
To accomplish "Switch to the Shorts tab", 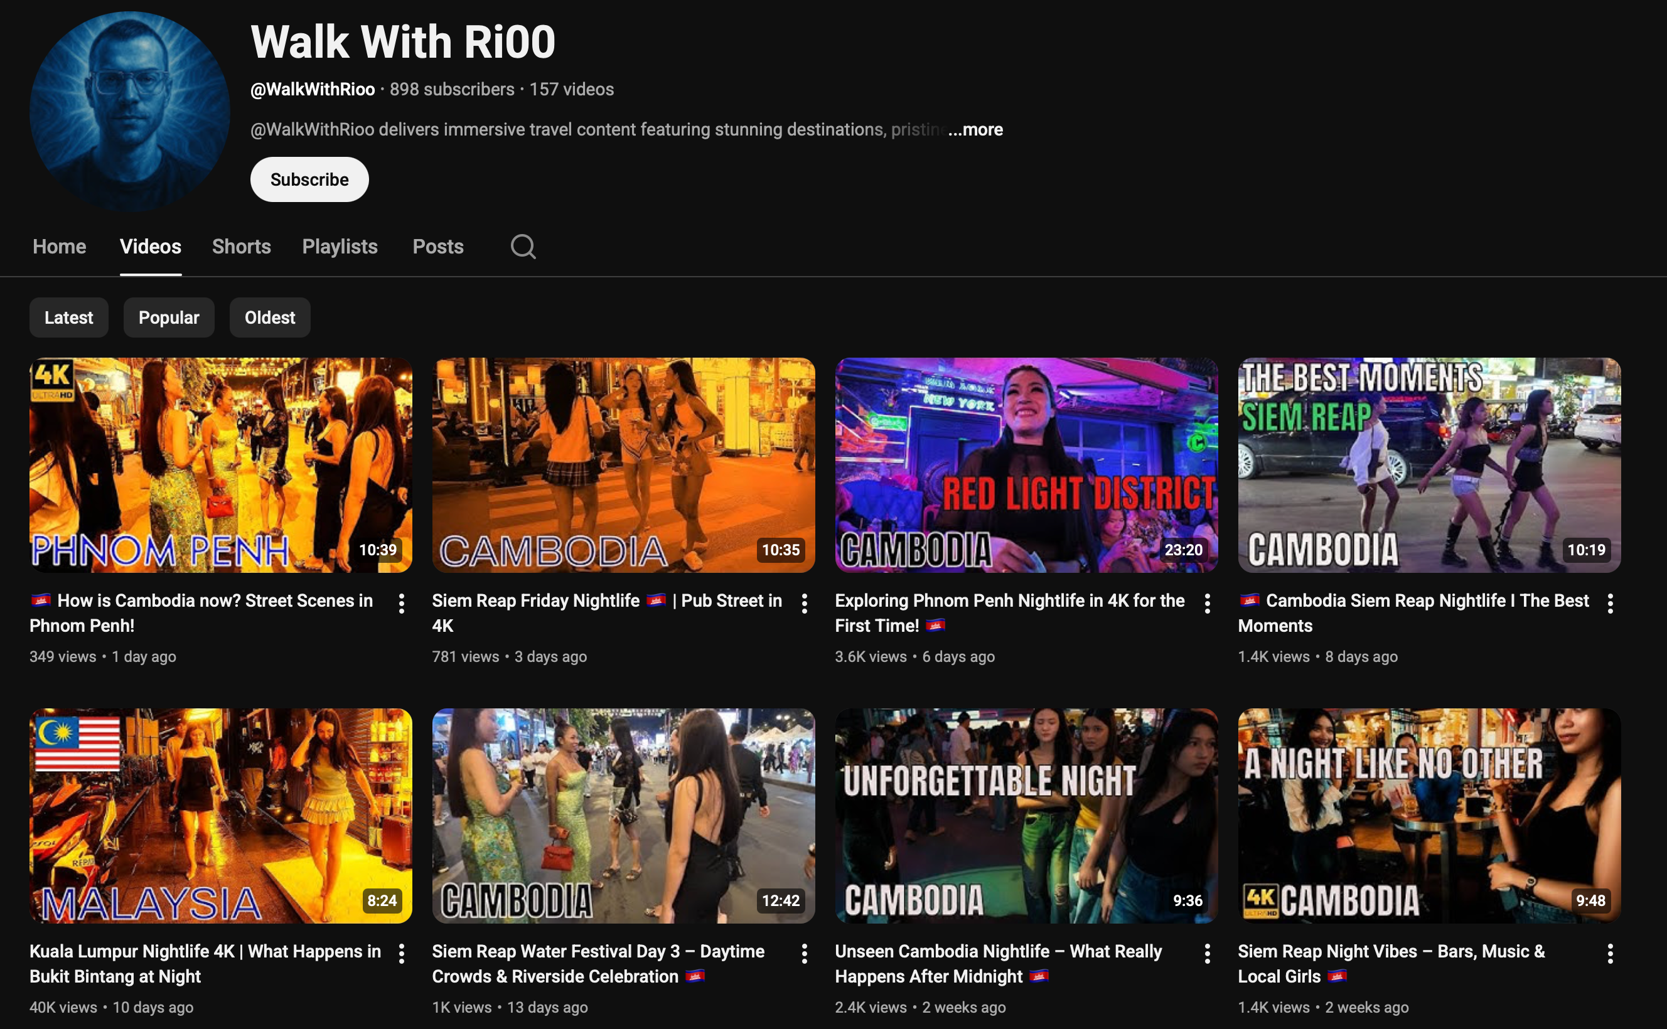I will pos(241,247).
